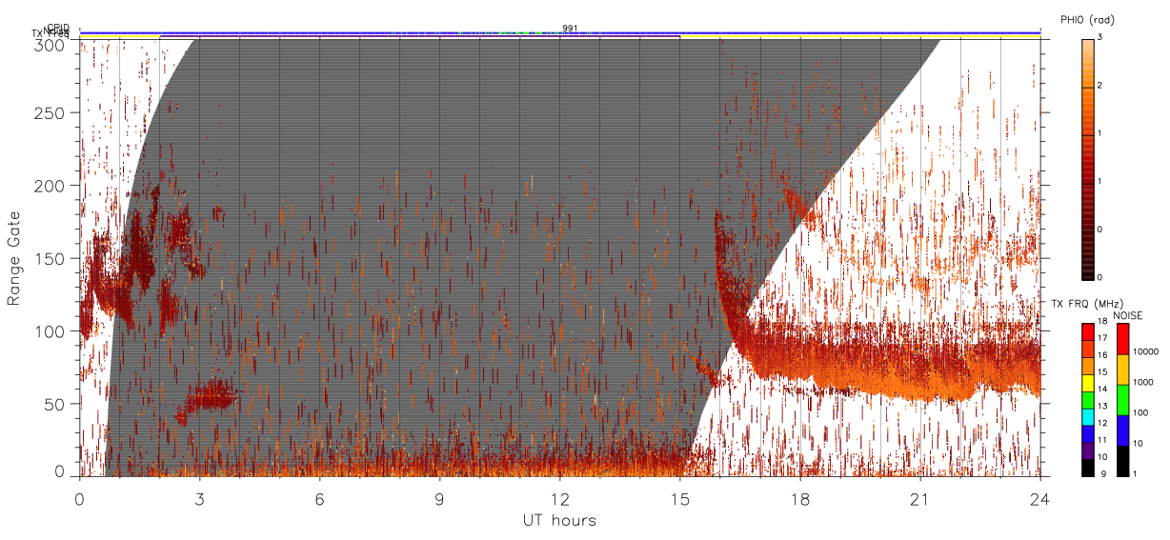Image resolution: width=1170 pixels, height=540 pixels.
Task: Select the red 17 MHz frequency swatch
Action: [1087, 331]
